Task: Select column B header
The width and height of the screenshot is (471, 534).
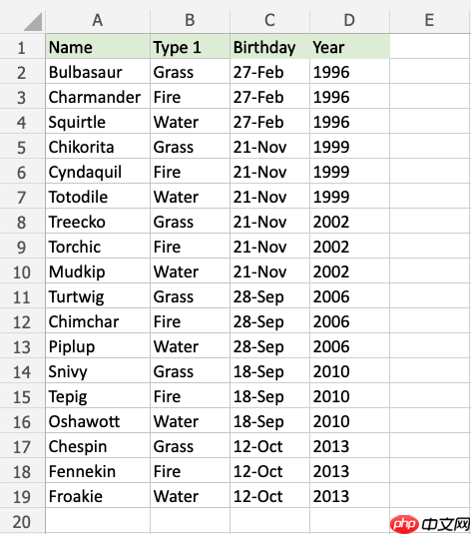Action: (x=190, y=20)
